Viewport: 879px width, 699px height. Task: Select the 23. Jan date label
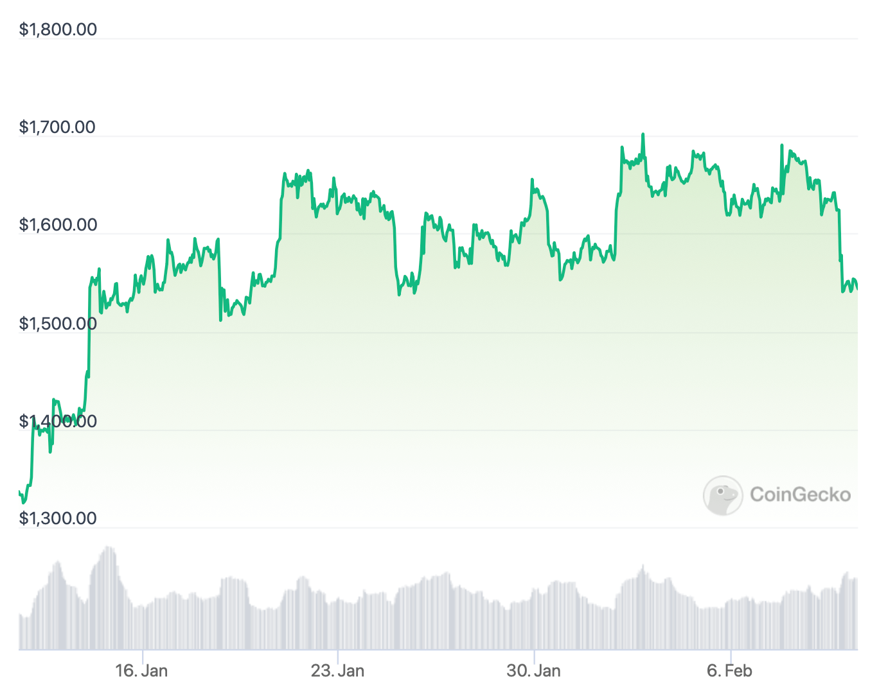[x=337, y=671]
